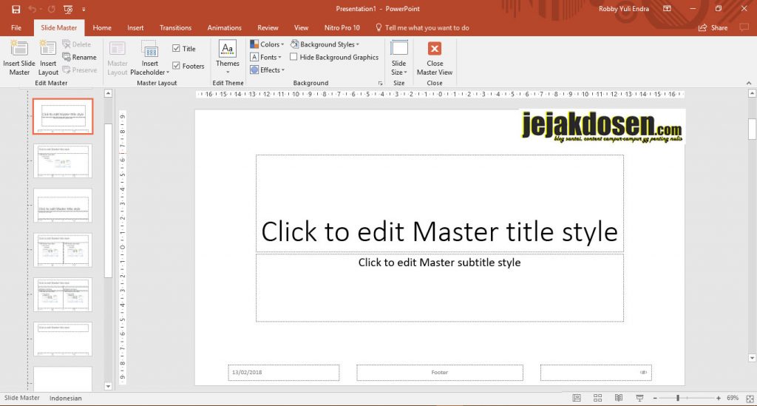Switch to the Nitro Pro 10 tab
The height and width of the screenshot is (406, 757).
coord(342,27)
